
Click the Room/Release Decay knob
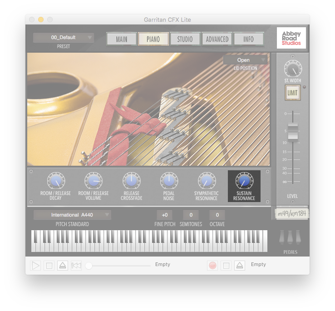click(x=56, y=181)
